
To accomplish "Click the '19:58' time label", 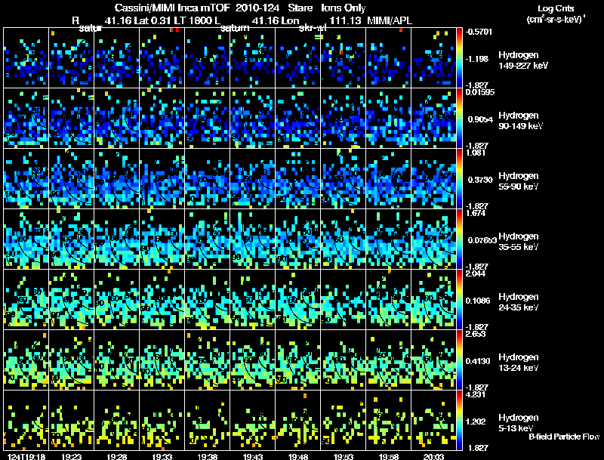I will click(388, 456).
